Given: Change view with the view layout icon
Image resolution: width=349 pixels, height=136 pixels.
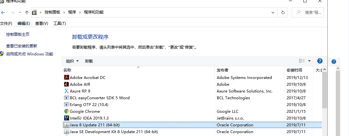Looking at the screenshot, I should coord(302,61).
